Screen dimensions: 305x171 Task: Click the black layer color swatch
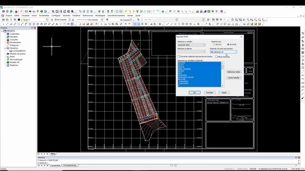click(x=19, y=20)
